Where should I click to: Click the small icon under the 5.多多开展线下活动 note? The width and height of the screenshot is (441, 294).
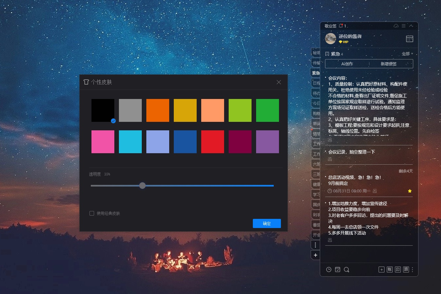pyautogui.click(x=330, y=240)
